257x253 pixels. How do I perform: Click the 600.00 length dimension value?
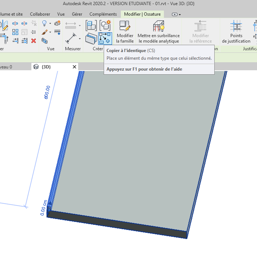click(47, 92)
